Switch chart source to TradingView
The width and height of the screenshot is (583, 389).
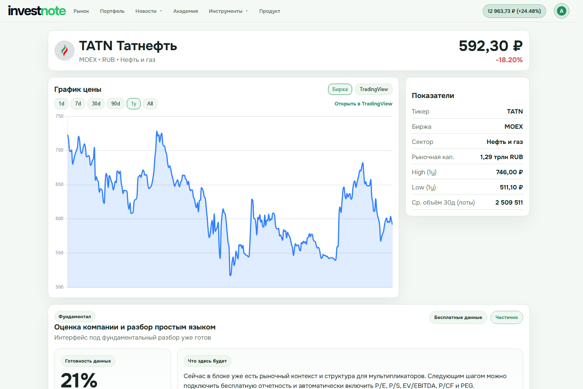pyautogui.click(x=374, y=89)
